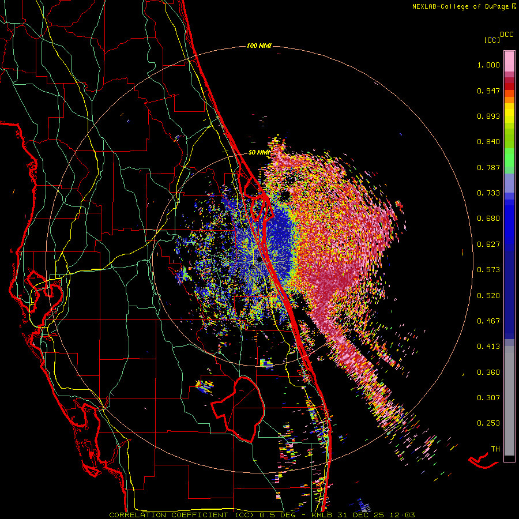The width and height of the screenshot is (519, 519).
Task: Select the 0.360 scale value
Action: click(488, 373)
